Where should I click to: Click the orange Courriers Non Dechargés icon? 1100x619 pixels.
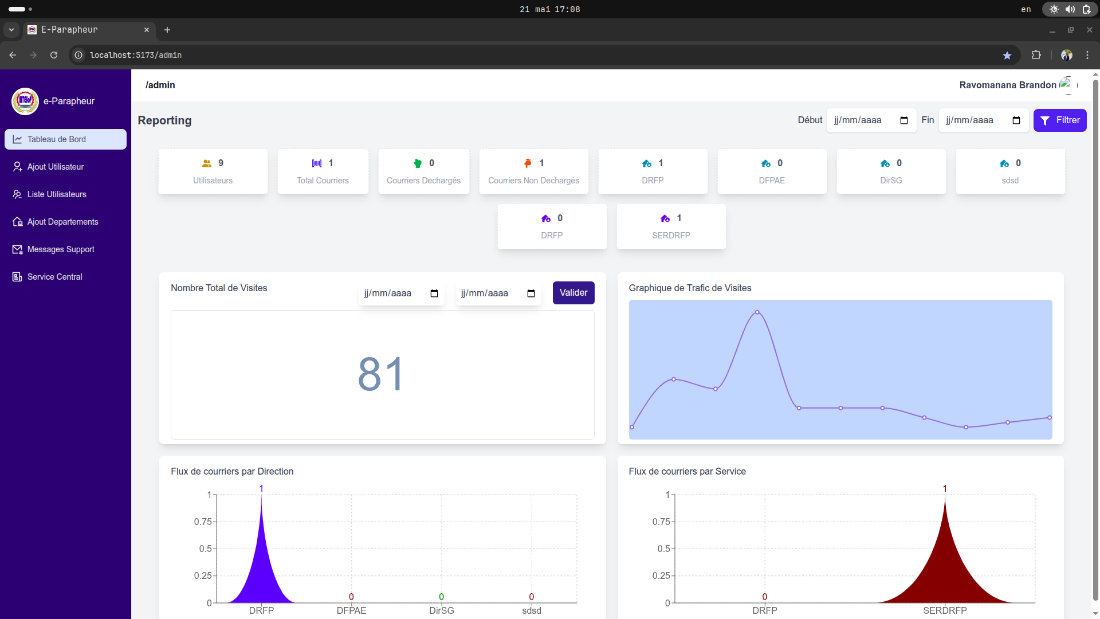pos(528,164)
